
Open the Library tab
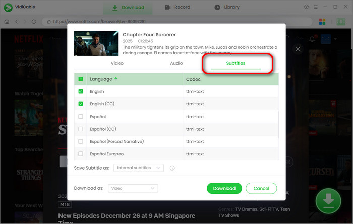pos(227,7)
